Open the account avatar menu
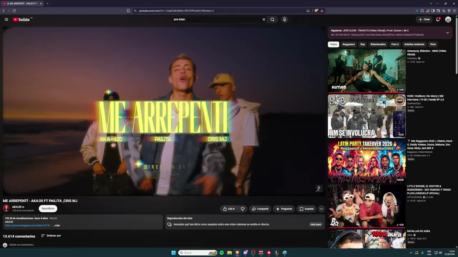The height and width of the screenshot is (257, 458). (448, 20)
